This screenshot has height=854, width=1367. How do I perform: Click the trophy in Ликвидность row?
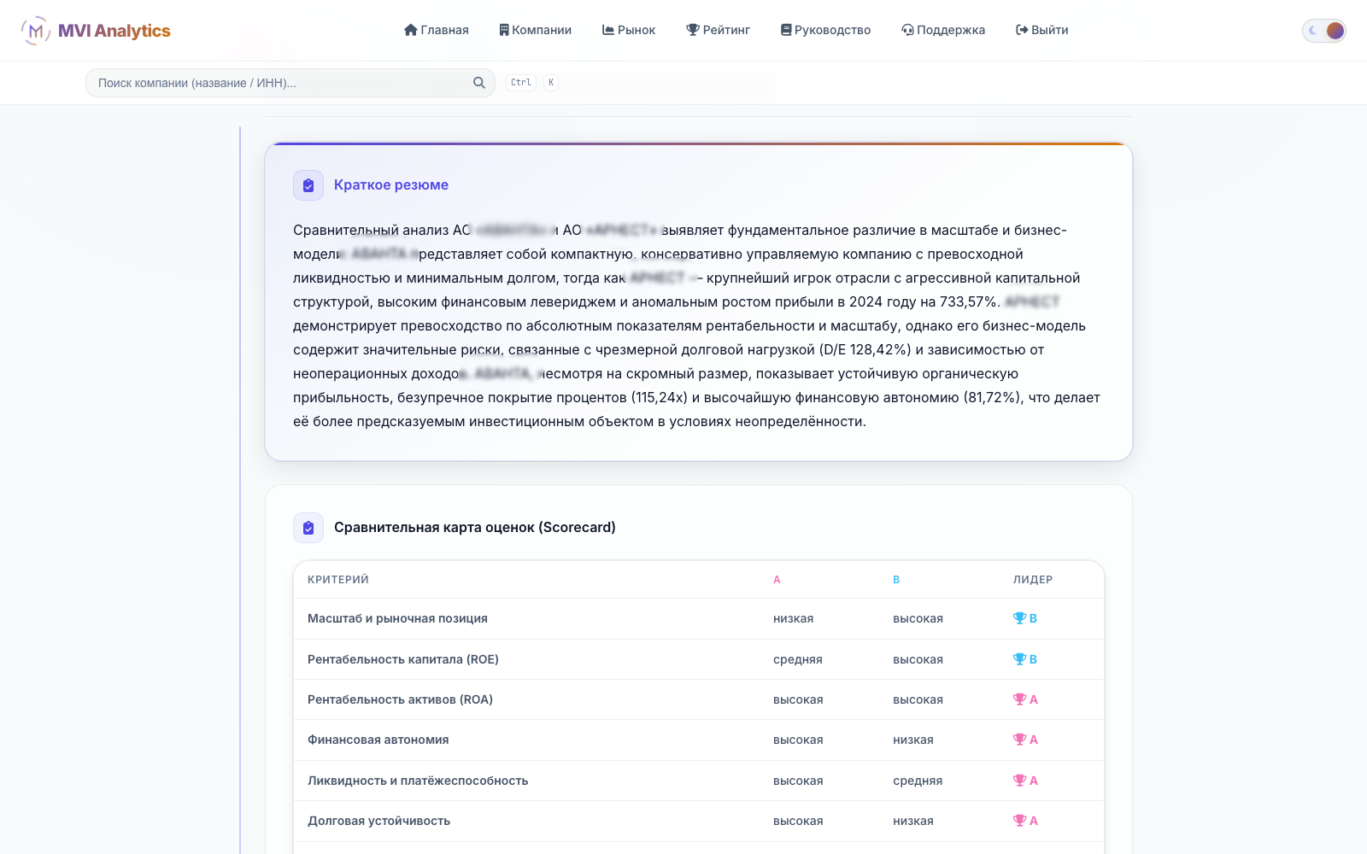(1019, 781)
